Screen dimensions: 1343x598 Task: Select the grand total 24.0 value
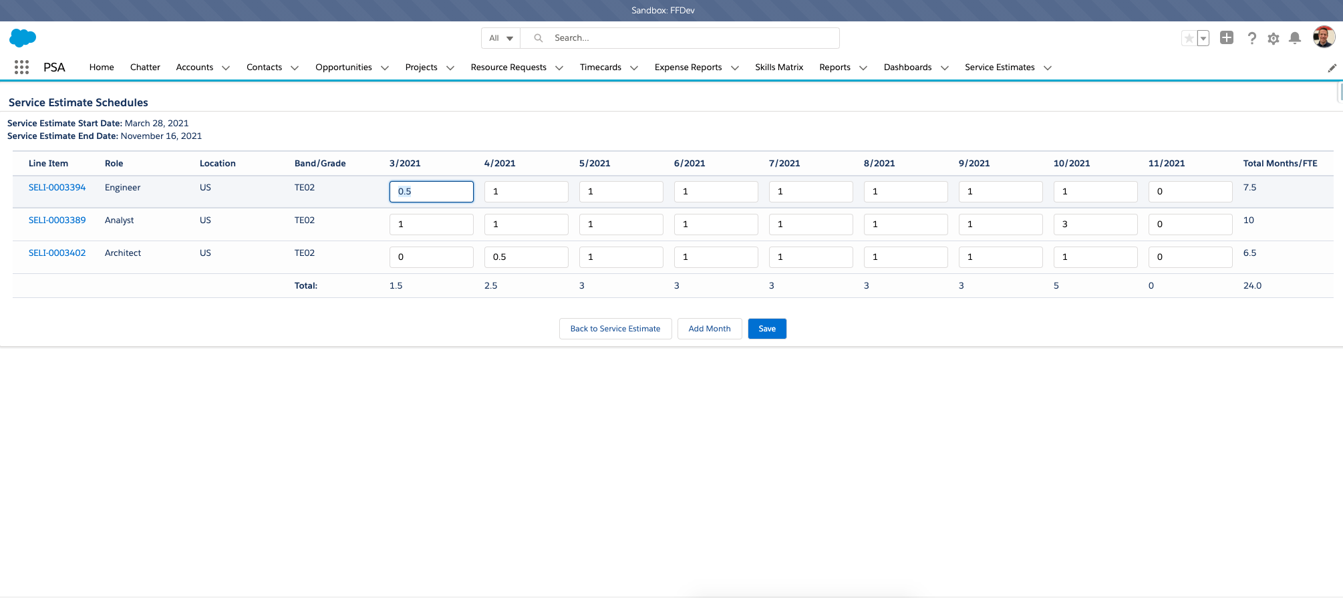[1252, 286]
